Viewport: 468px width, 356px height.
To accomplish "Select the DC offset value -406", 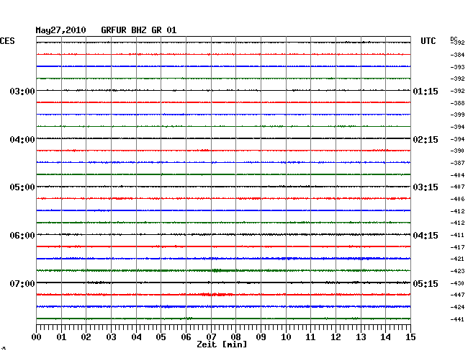I will (457, 199).
